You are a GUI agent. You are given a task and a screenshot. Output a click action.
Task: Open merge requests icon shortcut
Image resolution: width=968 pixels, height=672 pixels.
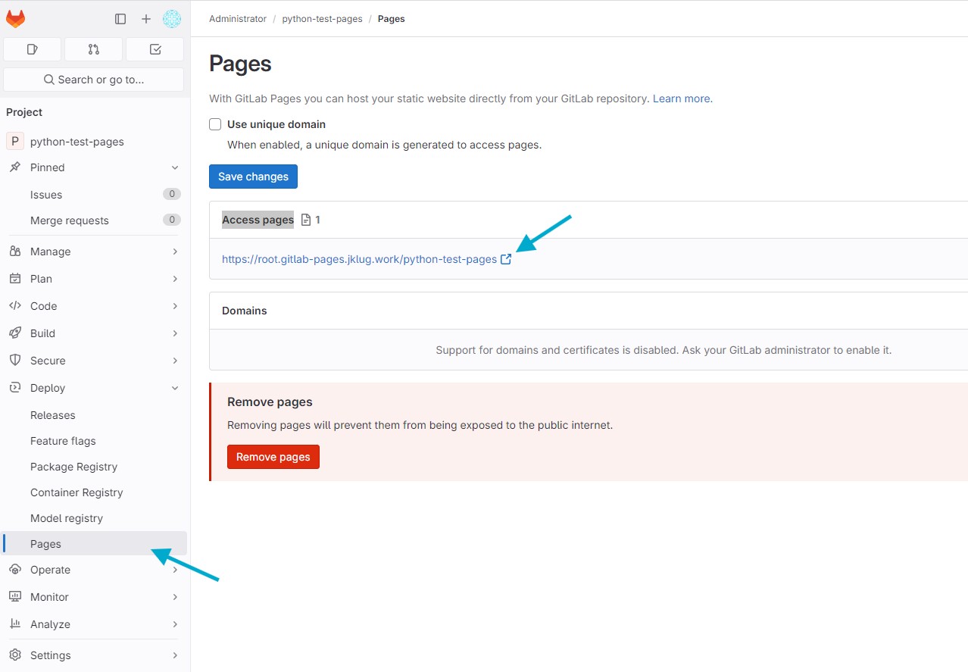click(x=93, y=49)
